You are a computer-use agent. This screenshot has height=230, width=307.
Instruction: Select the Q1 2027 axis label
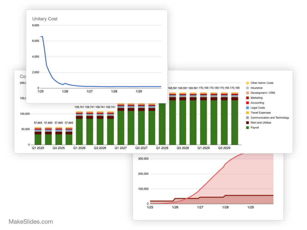tap(120, 148)
